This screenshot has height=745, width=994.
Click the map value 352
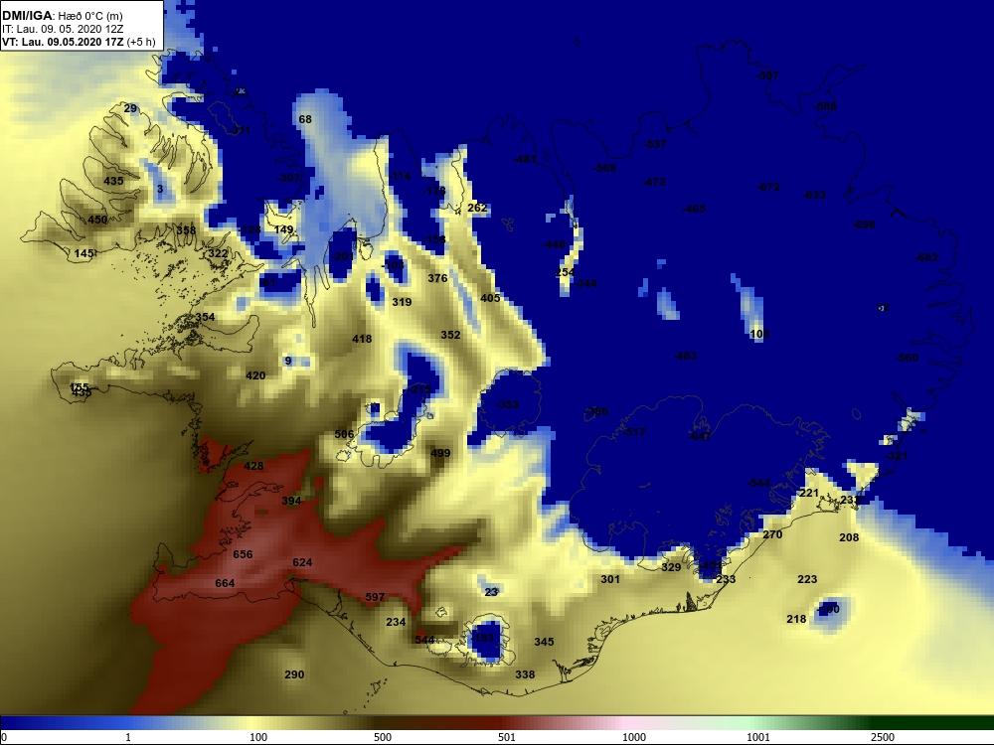click(x=450, y=335)
